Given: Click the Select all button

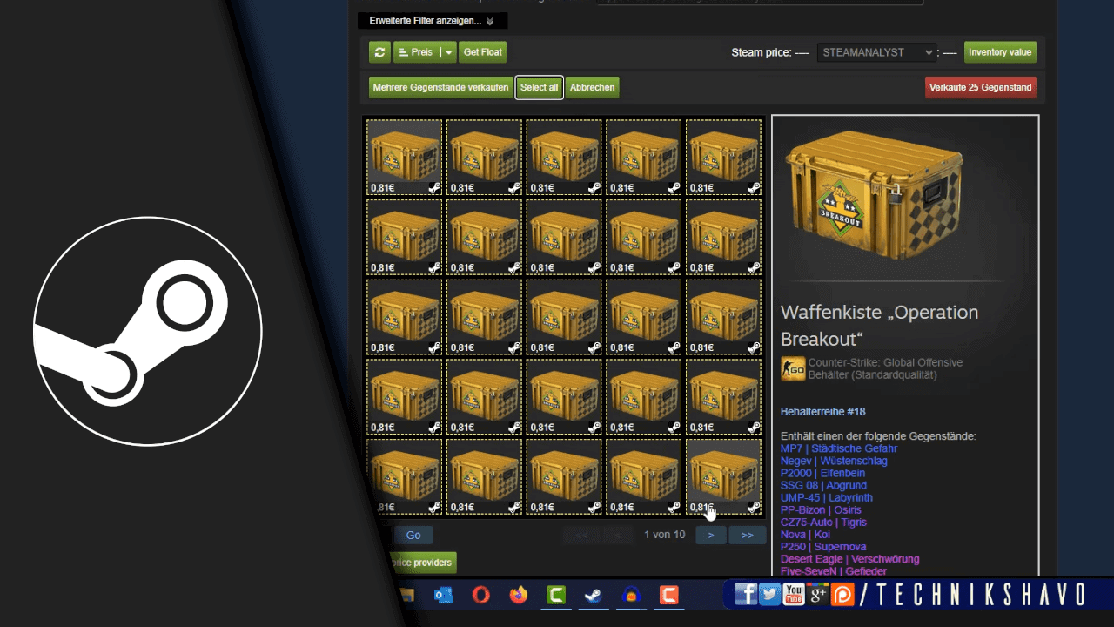Looking at the screenshot, I should tap(539, 87).
